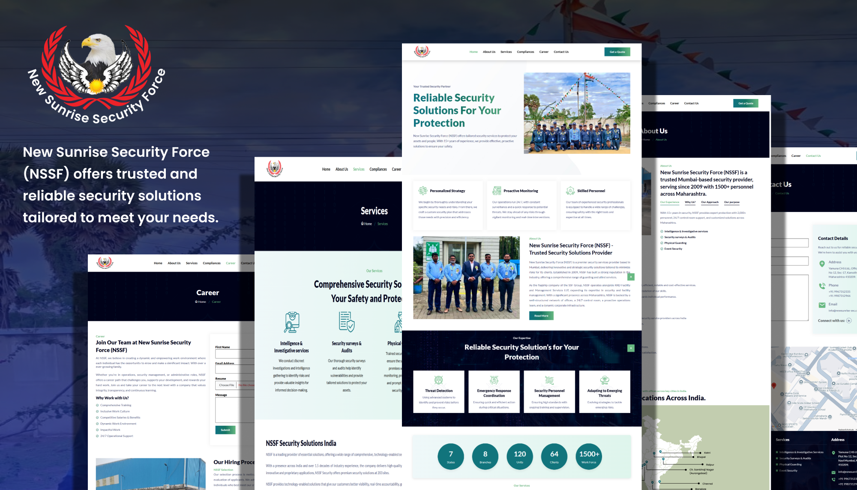Viewport: 857px width, 490px height.
Task: Click the Skilled Personnel feature icon
Action: tap(570, 191)
